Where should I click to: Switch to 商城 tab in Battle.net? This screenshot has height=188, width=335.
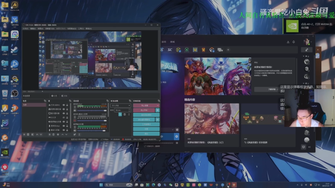[x=173, y=42]
